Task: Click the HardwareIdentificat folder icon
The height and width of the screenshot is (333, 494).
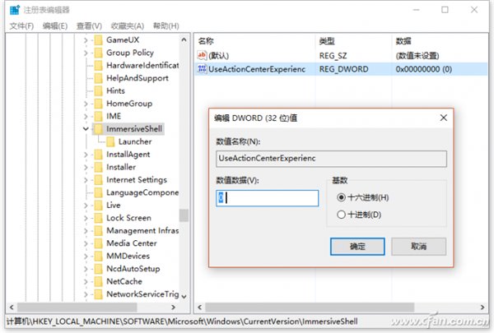Action: 99,66
